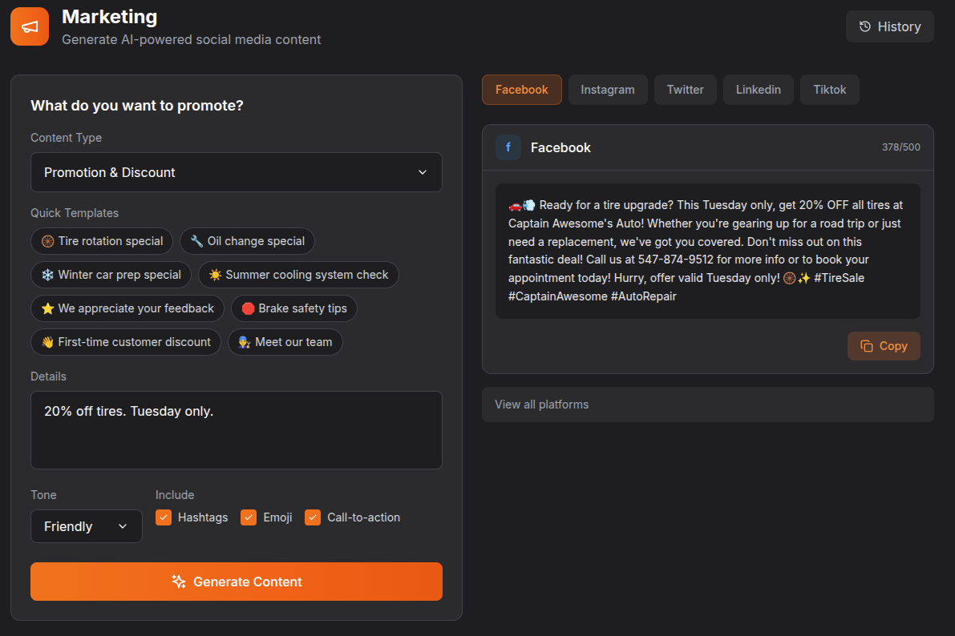This screenshot has height=636, width=955.
Task: Click the chevron in the Friendly tone selector
Action: click(x=123, y=525)
